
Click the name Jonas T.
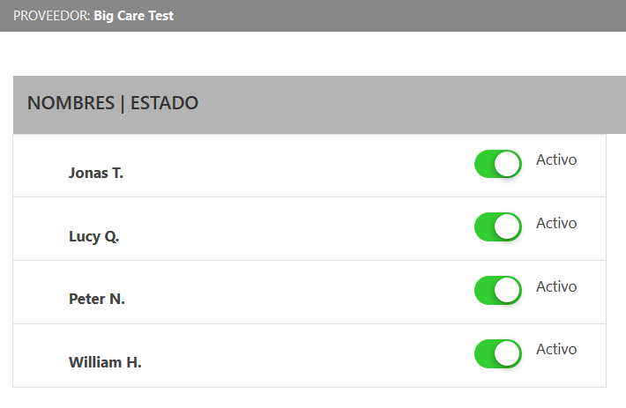(x=96, y=173)
